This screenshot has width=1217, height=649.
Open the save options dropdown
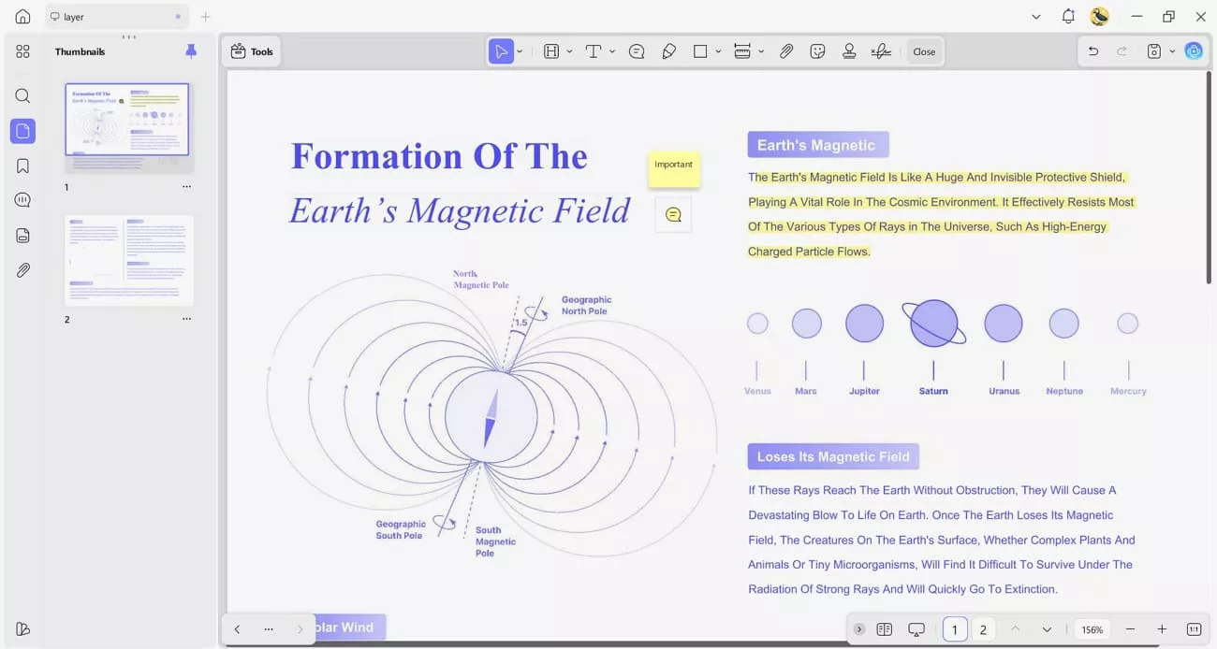(x=1172, y=50)
